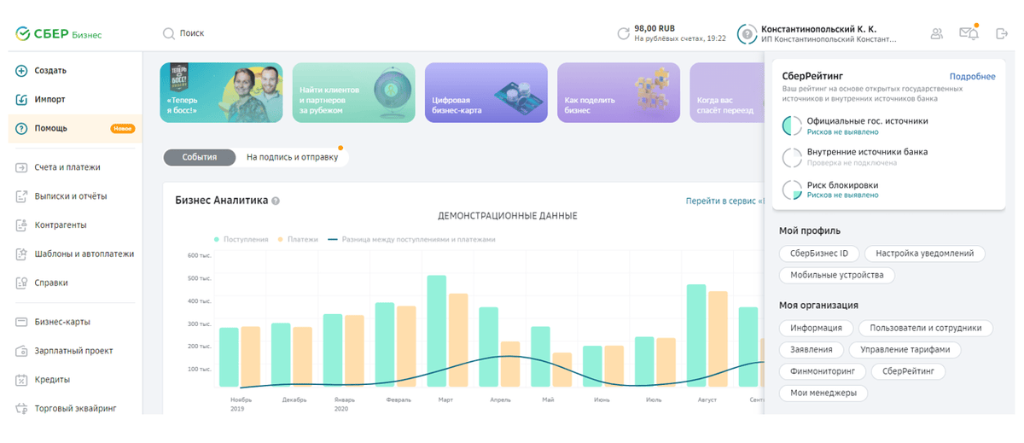Click the Помощь question mark icon
The height and width of the screenshot is (443, 1024).
pyautogui.click(x=21, y=129)
